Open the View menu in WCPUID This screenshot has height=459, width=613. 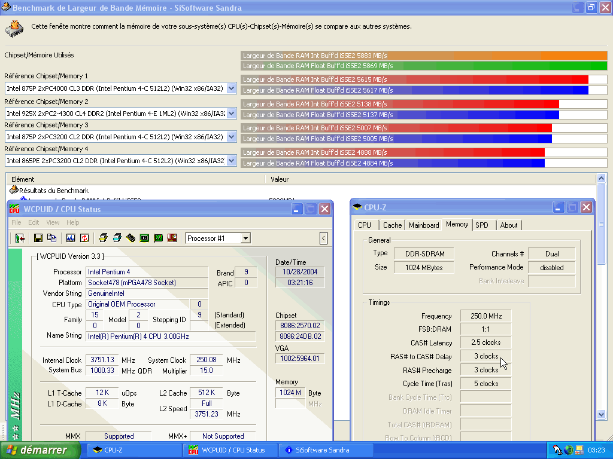53,222
